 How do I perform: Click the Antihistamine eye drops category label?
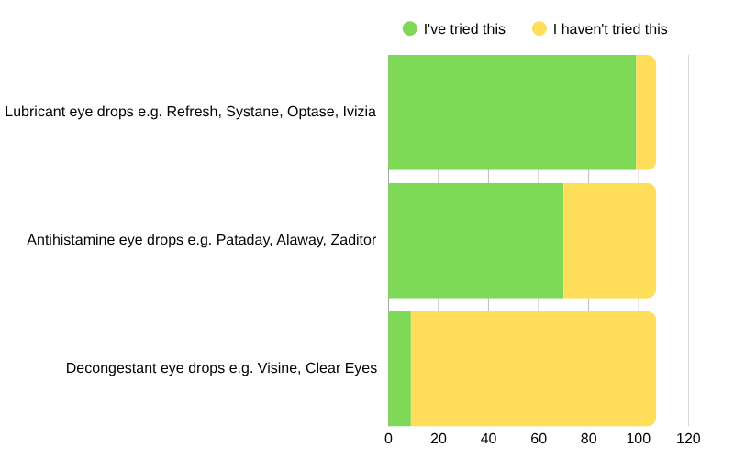click(x=202, y=240)
